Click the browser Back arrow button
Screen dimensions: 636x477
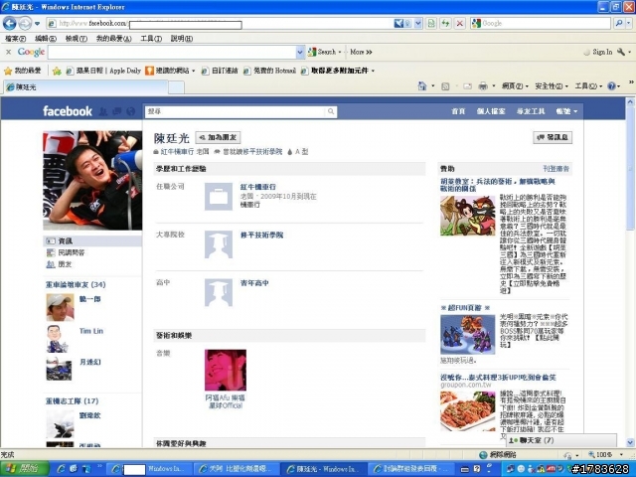click(9, 23)
